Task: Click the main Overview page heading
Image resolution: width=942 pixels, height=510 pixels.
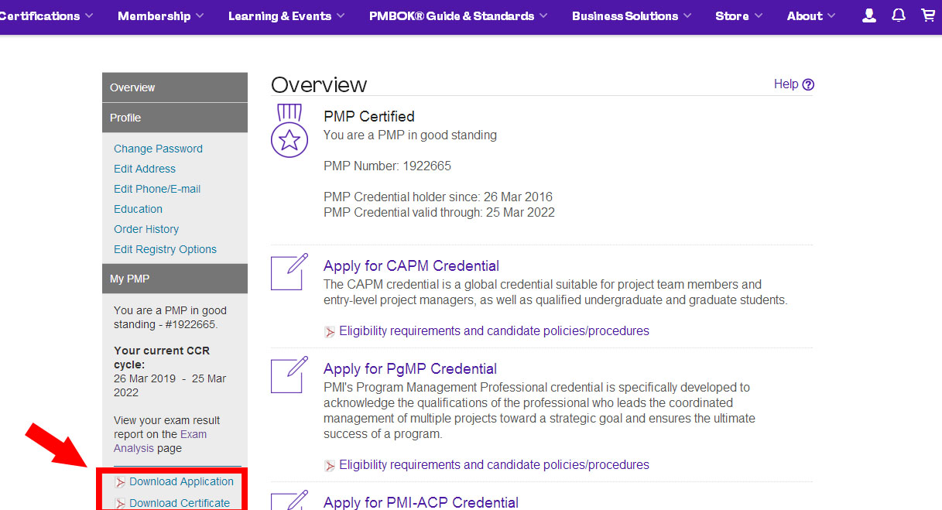Action: pos(319,84)
